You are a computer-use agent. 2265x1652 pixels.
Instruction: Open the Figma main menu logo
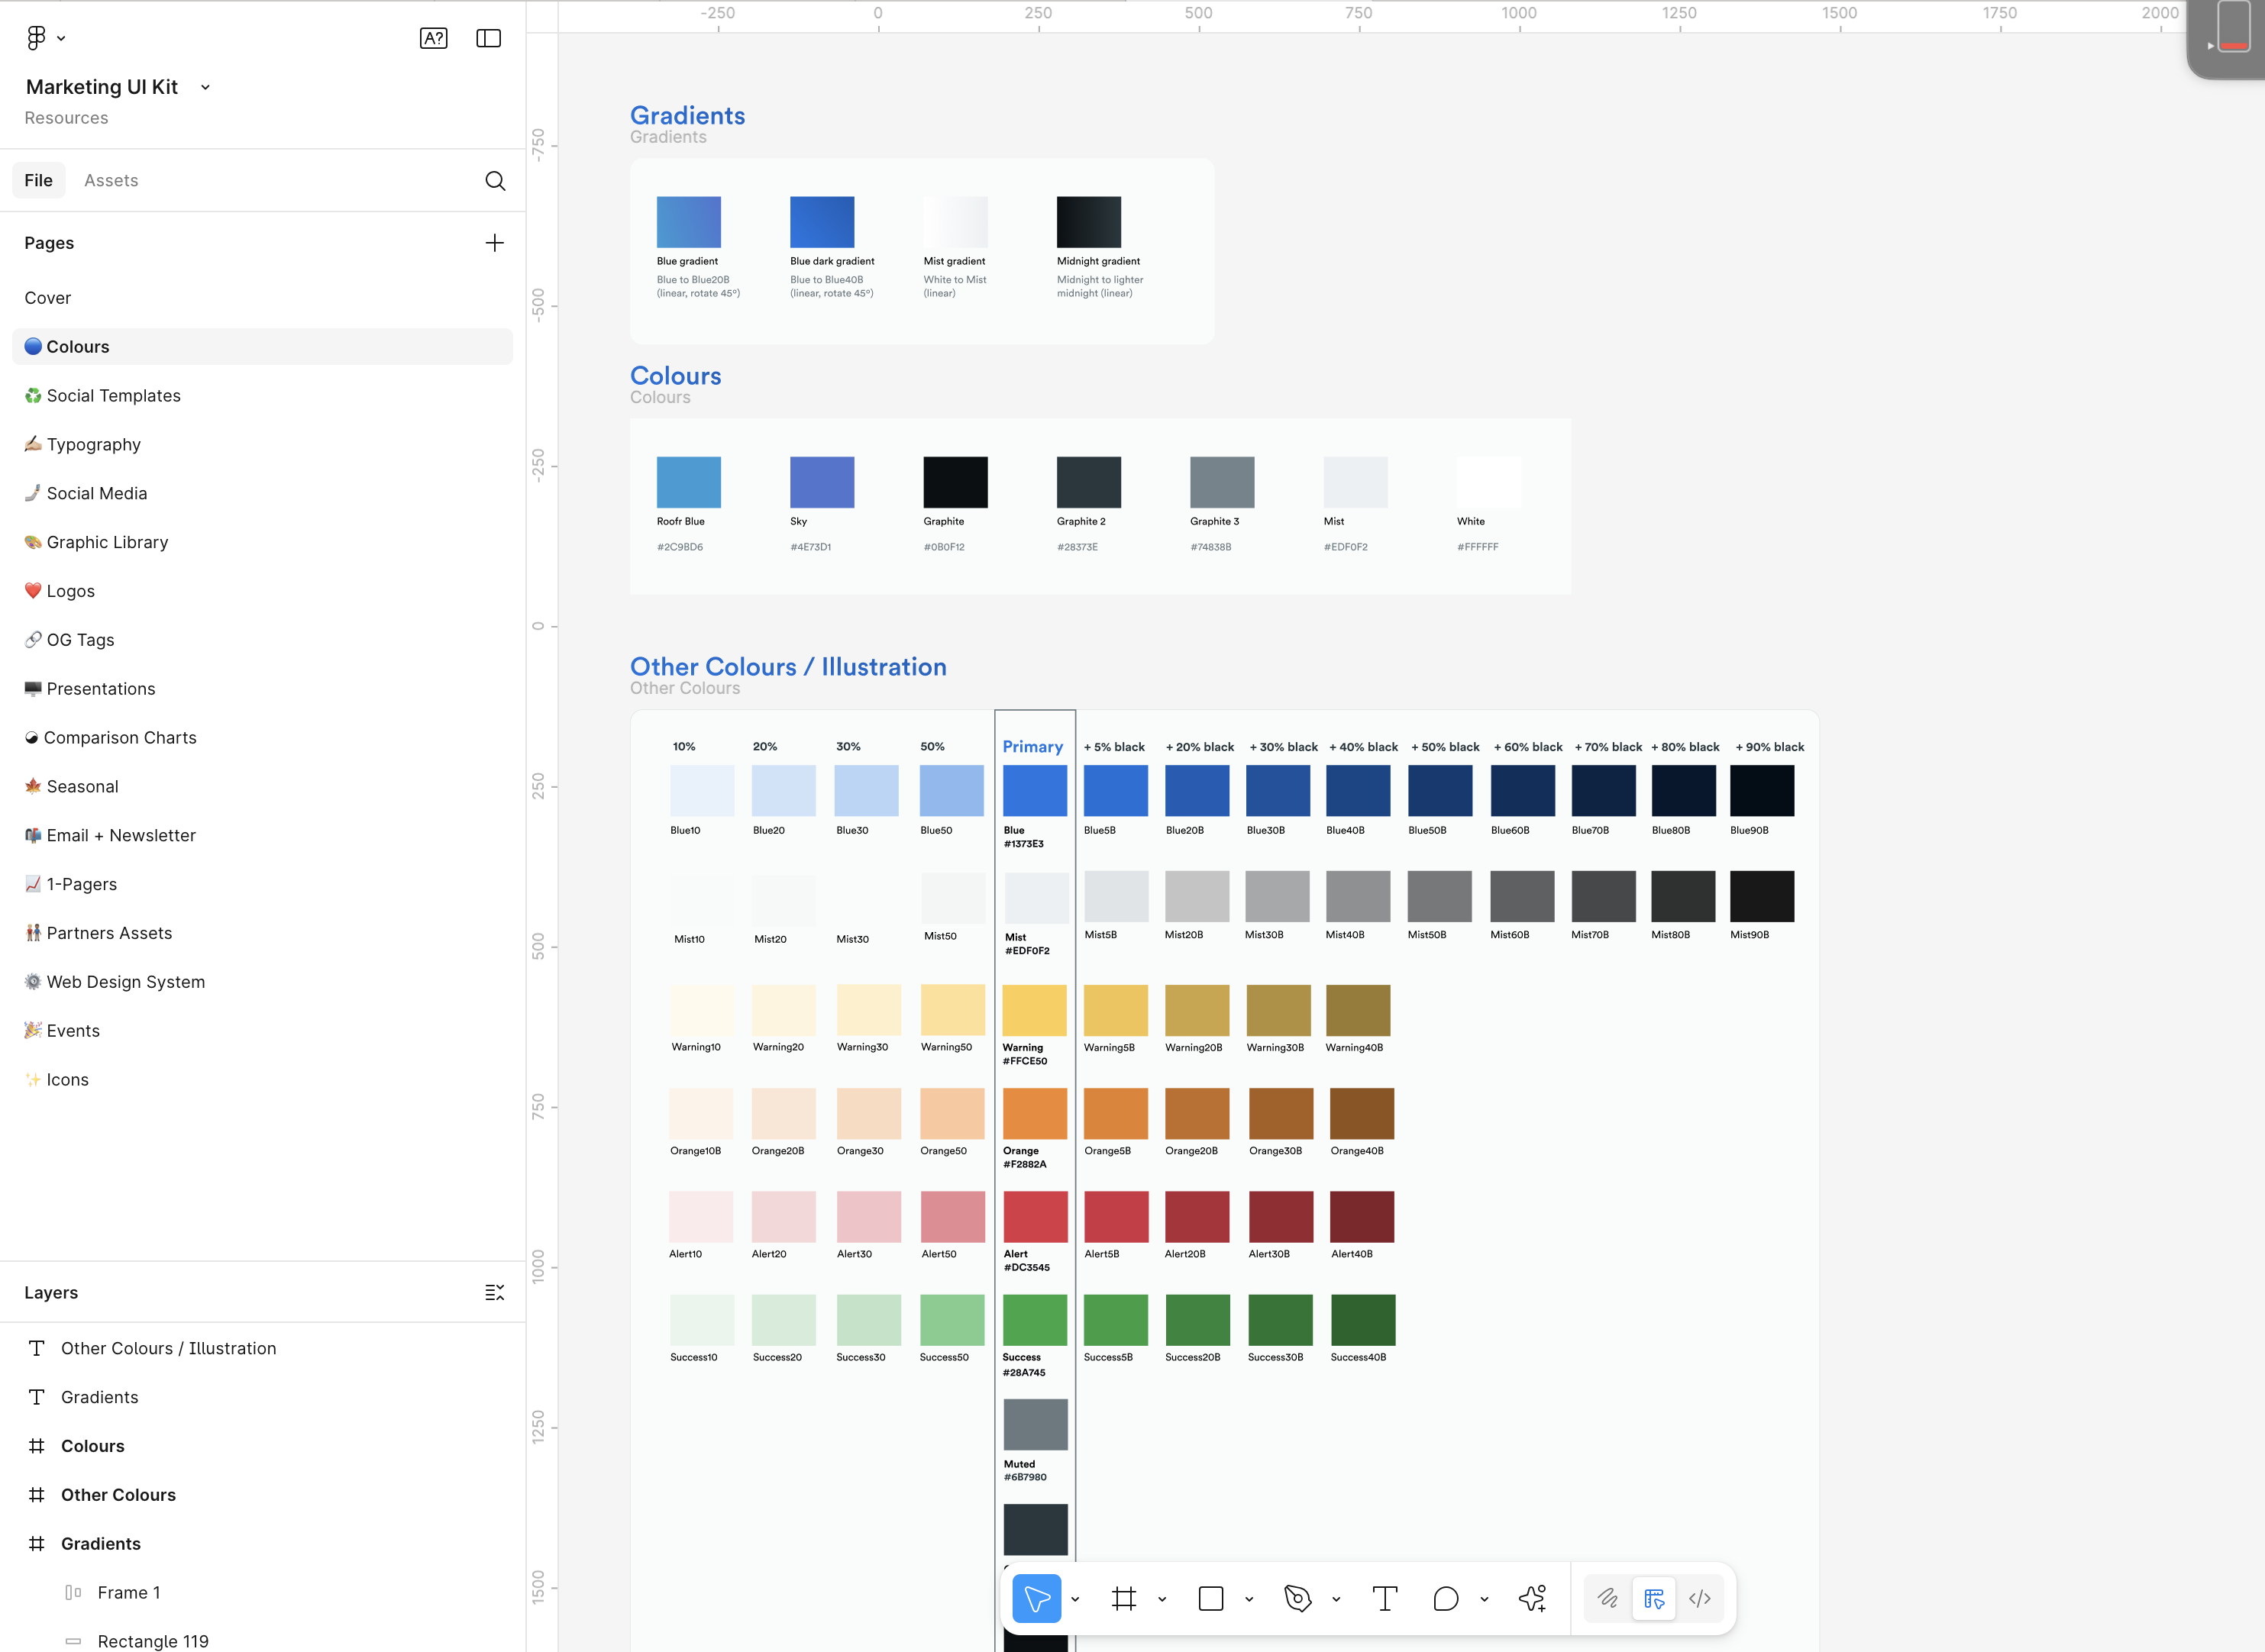(x=37, y=38)
